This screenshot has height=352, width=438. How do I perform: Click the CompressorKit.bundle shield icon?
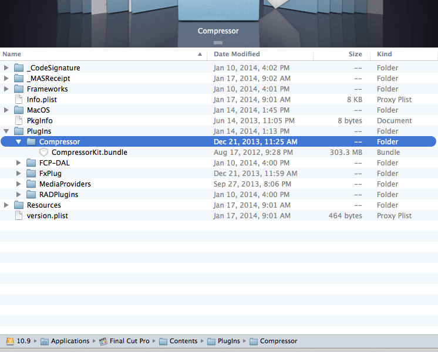coord(43,153)
